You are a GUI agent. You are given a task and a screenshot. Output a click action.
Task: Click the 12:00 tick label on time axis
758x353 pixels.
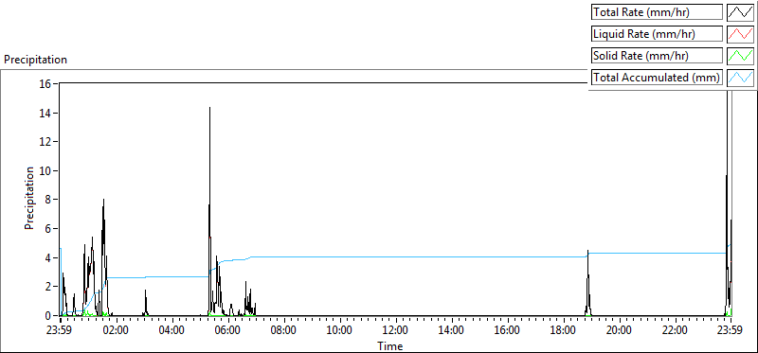[396, 331]
